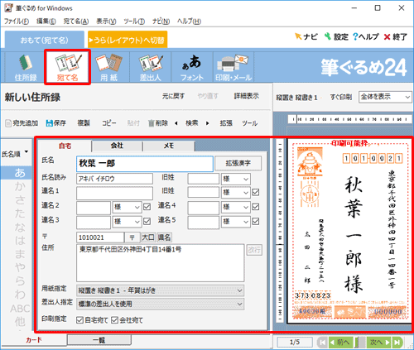Open the 氏名順 sort order dropdown
Screen dimensions: 414x350
(15, 154)
